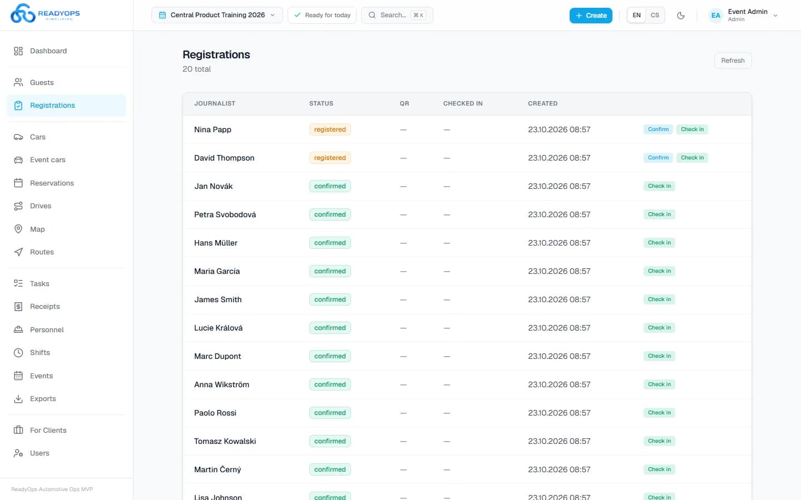The image size is (801, 500).
Task: Click the Ready for today button
Action: [x=322, y=16]
